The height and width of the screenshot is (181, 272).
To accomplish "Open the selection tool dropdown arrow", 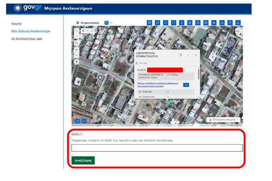I will coord(88,31).
